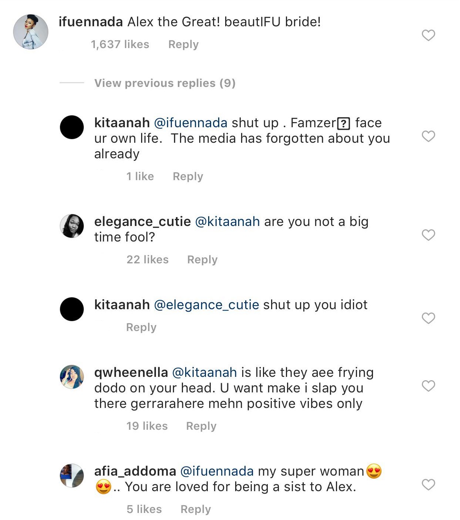Reply to ifuennada's top comment

pos(183,44)
